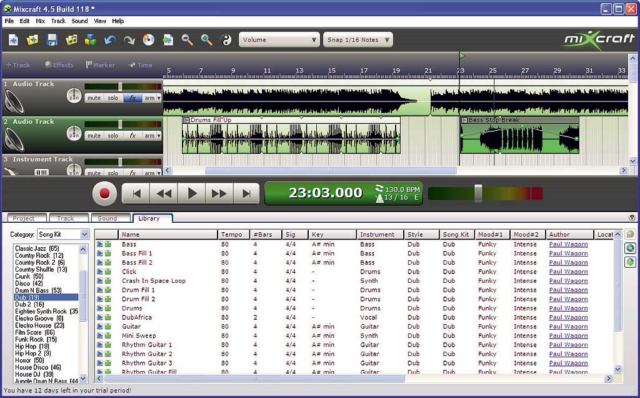Click the Rewind to Start button
This screenshot has height=398, width=640.
(x=136, y=193)
